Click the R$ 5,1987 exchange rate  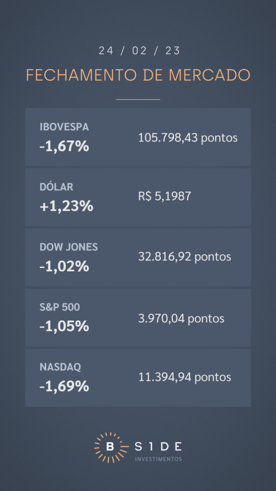click(165, 196)
